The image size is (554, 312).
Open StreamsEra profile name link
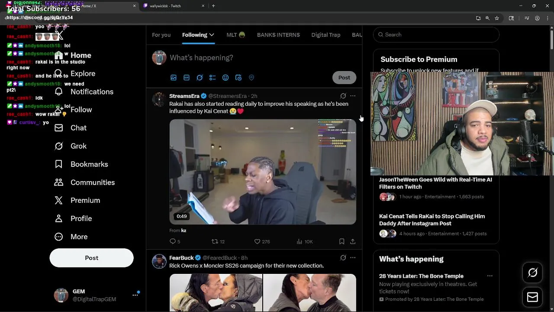pyautogui.click(x=184, y=96)
